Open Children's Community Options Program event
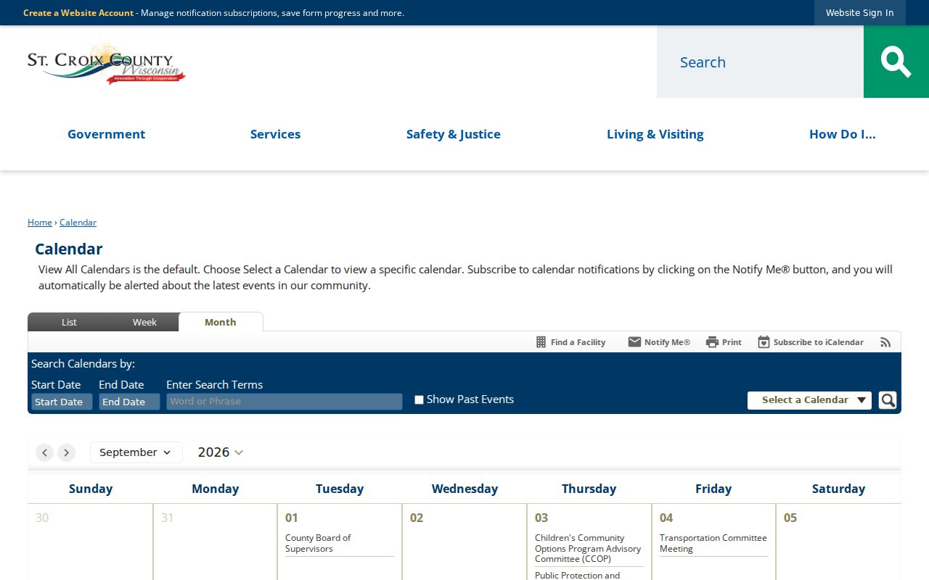This screenshot has width=929, height=580. 588,548
